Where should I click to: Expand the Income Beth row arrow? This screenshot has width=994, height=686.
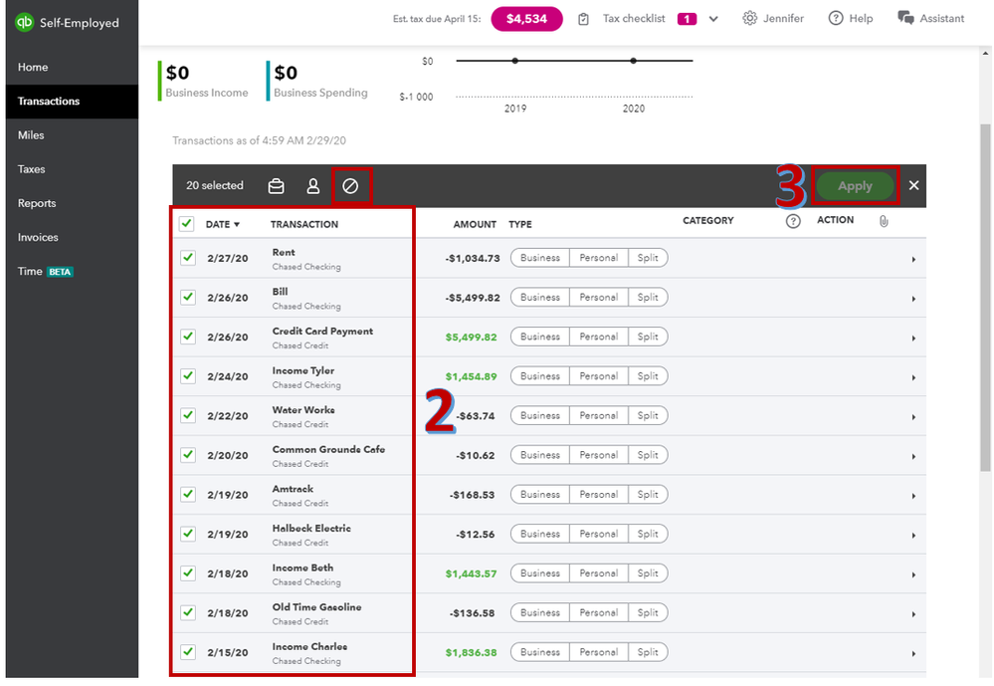(x=913, y=574)
